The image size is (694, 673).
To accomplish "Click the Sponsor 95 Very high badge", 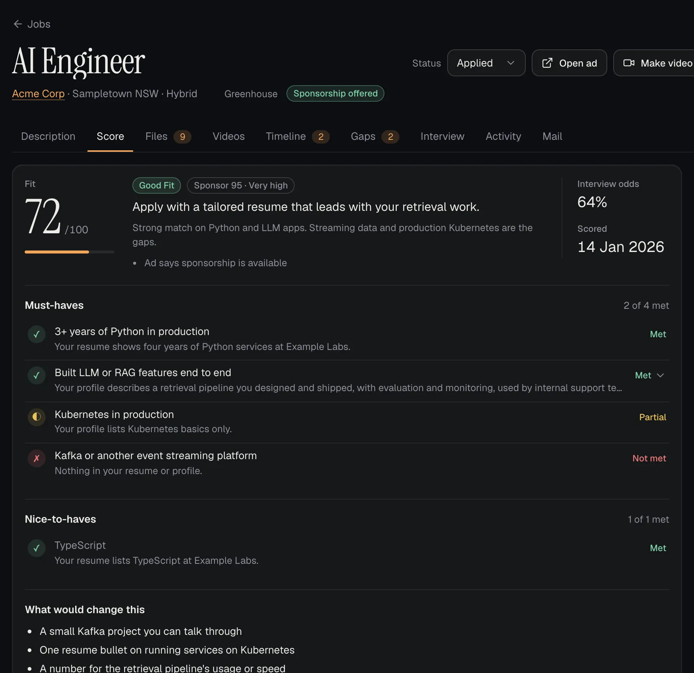I will [x=241, y=185].
